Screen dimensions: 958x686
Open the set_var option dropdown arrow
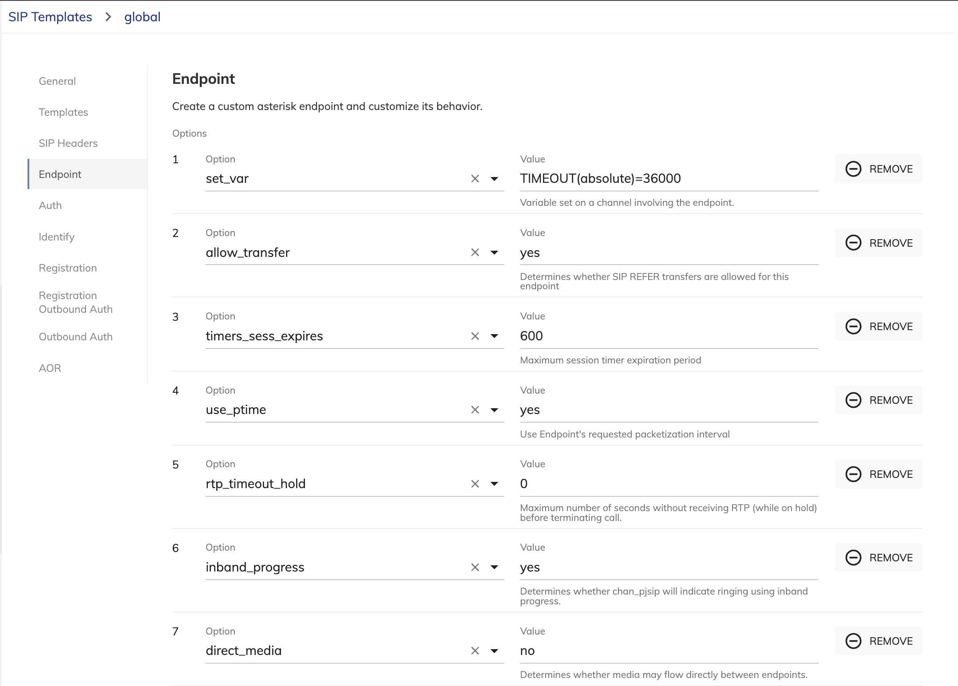click(x=494, y=178)
